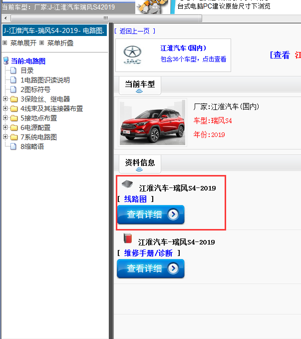Click the 资料信息 tab header

[x=140, y=164]
